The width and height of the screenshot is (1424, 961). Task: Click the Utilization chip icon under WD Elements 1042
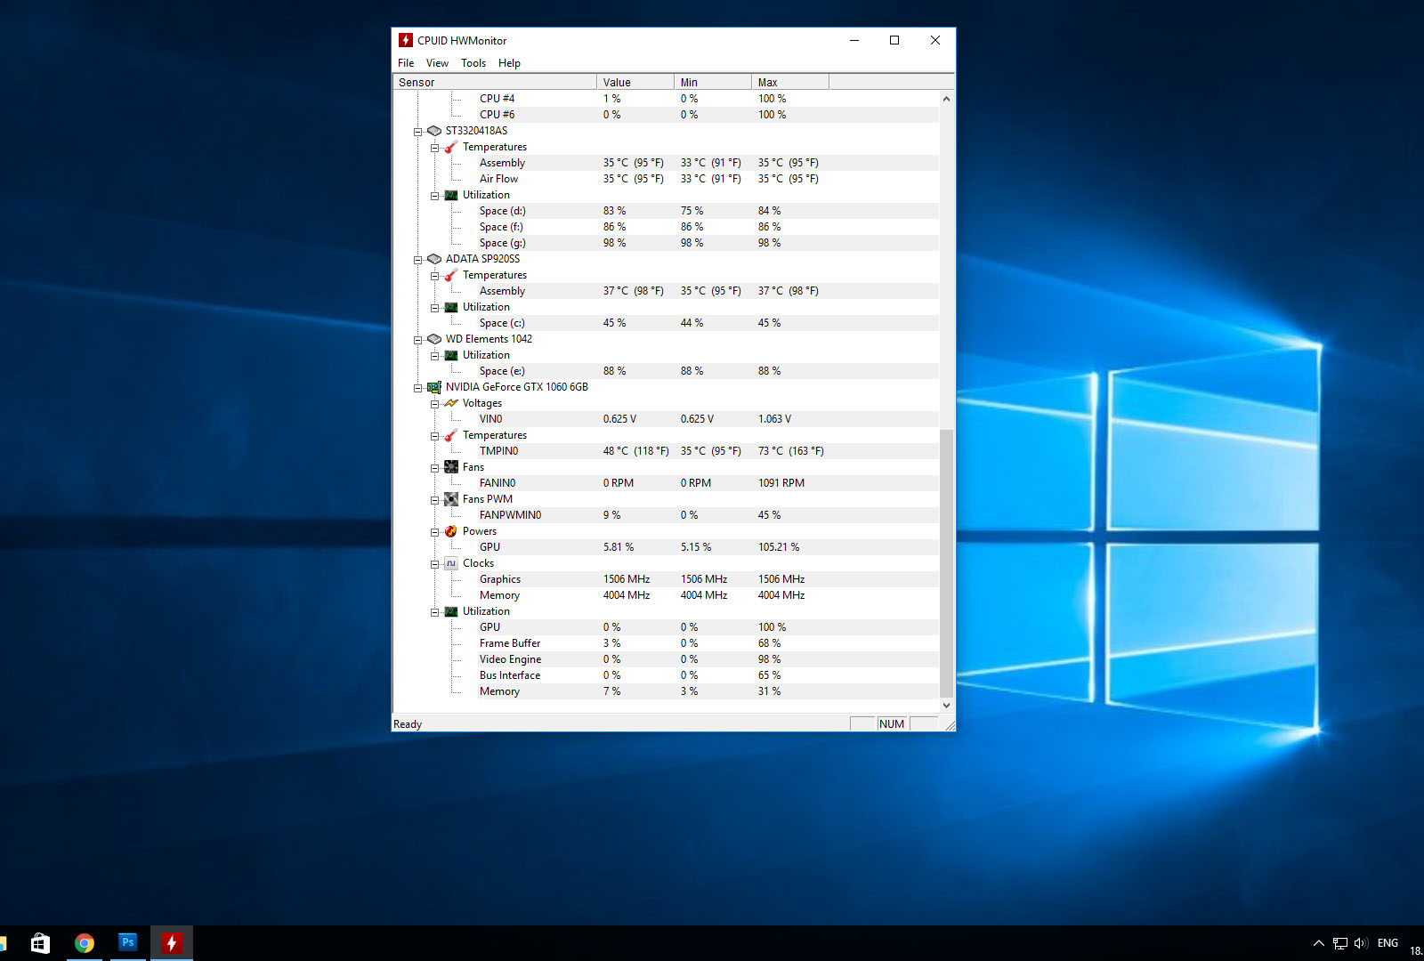pyautogui.click(x=451, y=355)
